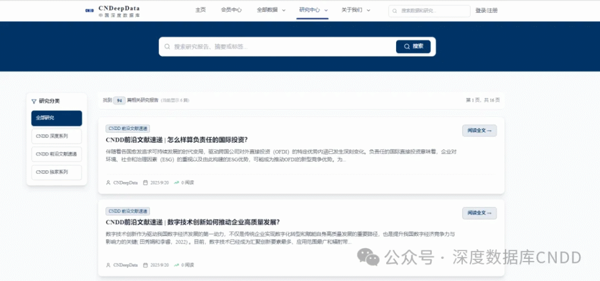Expand the 全部数据 dropdown menu
600x281 pixels.
271,10
